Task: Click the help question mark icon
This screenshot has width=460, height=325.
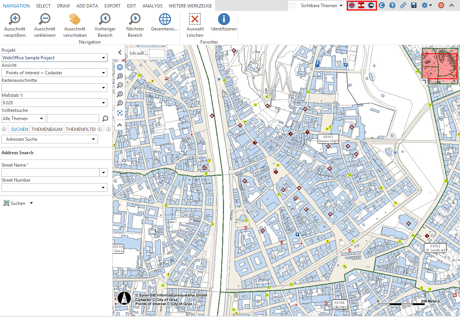Action: tap(392, 5)
